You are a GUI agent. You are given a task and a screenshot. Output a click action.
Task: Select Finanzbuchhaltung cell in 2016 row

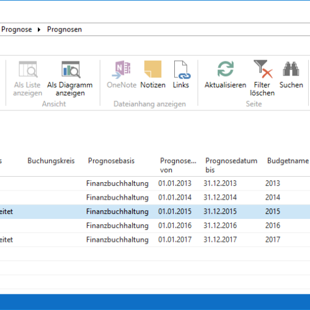click(x=117, y=226)
